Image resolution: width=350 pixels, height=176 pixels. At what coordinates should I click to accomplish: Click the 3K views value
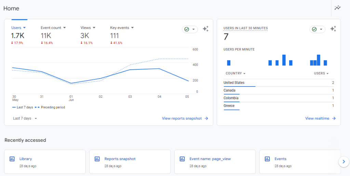pyautogui.click(x=85, y=36)
